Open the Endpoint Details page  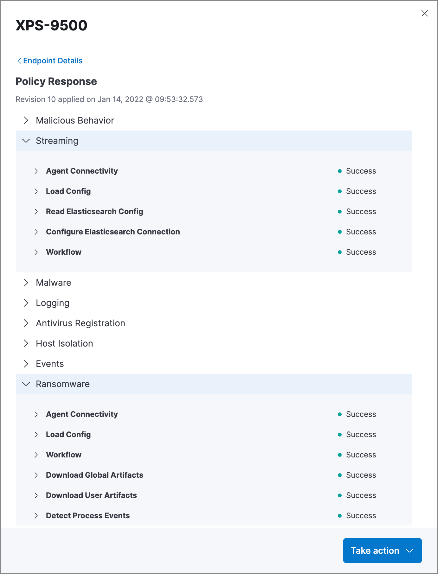(53, 61)
